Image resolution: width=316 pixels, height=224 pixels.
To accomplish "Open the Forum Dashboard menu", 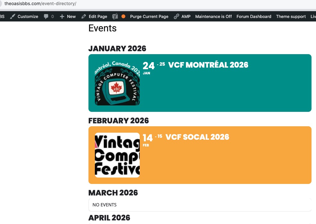I will pyautogui.click(x=254, y=17).
